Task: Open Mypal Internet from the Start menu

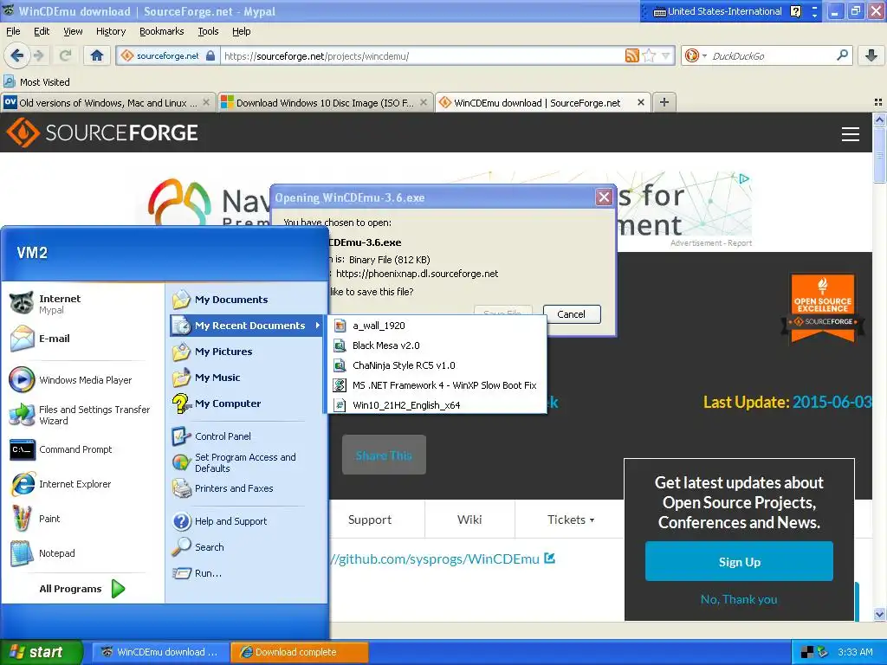Action: 82,304
